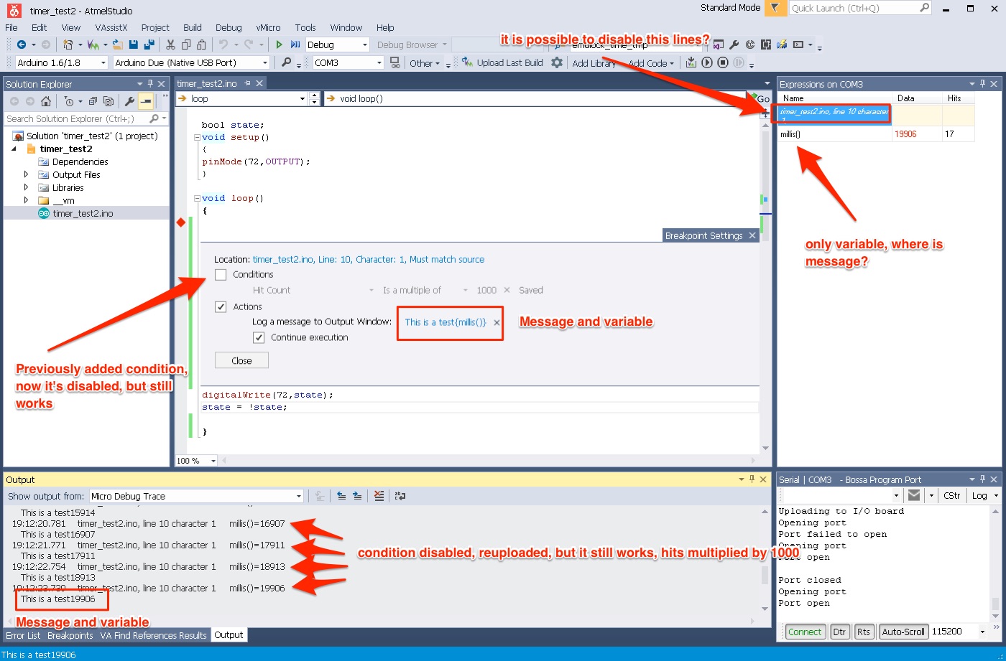Toggle the Connect button in Serial panel

point(804,632)
